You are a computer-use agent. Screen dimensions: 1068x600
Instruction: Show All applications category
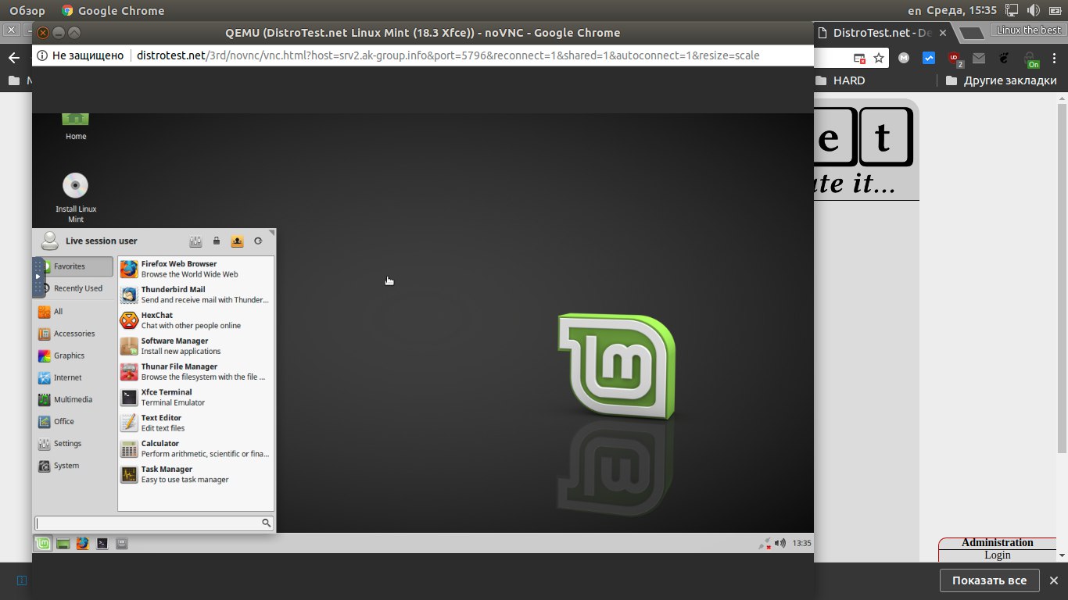(75, 312)
